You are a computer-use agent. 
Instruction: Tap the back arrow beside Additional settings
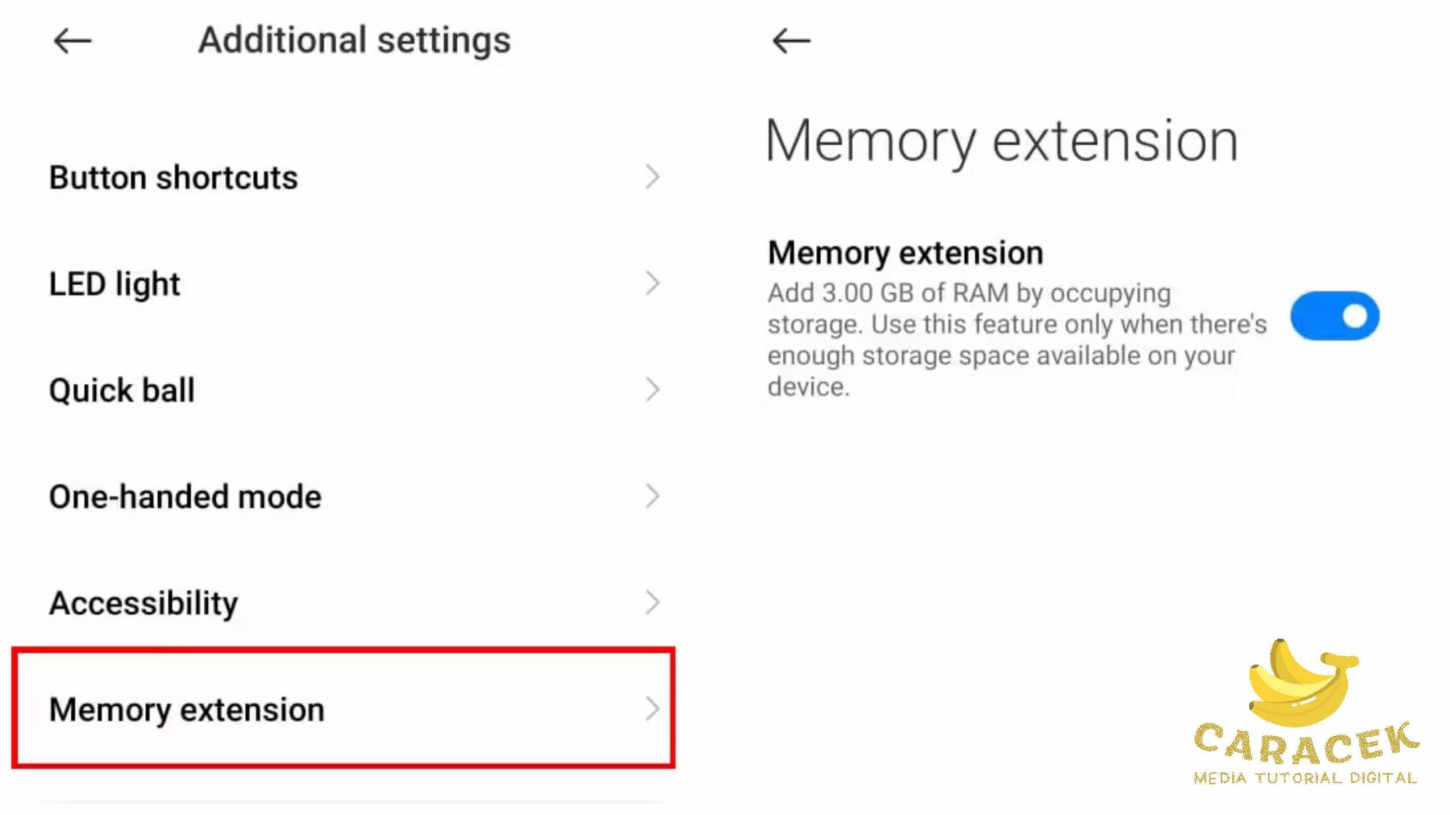[72, 41]
